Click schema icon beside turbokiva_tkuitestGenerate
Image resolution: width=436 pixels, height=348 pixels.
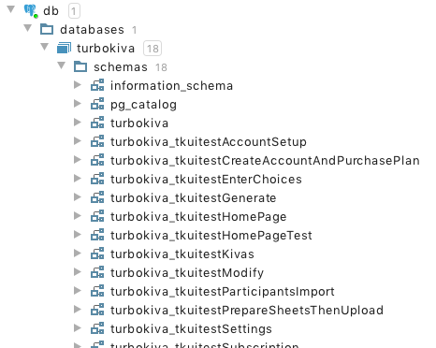(97, 197)
